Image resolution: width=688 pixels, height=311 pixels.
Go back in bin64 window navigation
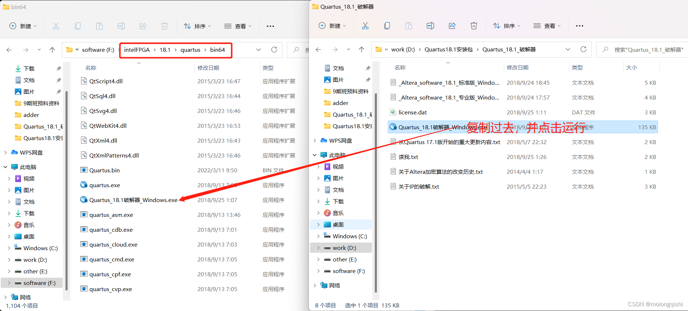coord(9,50)
